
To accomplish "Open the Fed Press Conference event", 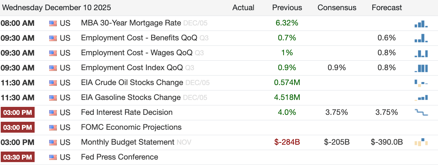I will [x=120, y=157].
